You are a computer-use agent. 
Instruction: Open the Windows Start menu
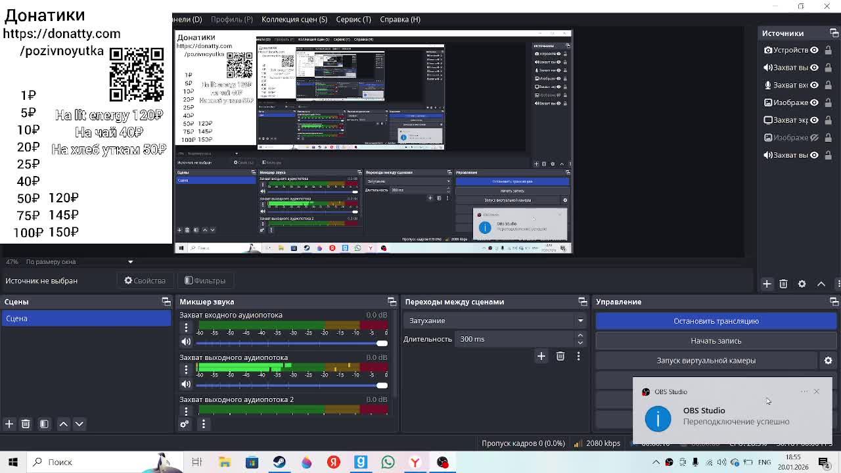tap(13, 462)
